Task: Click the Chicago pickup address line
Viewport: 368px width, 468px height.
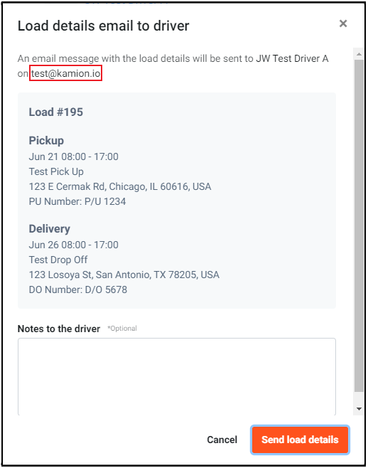Action: [120, 186]
